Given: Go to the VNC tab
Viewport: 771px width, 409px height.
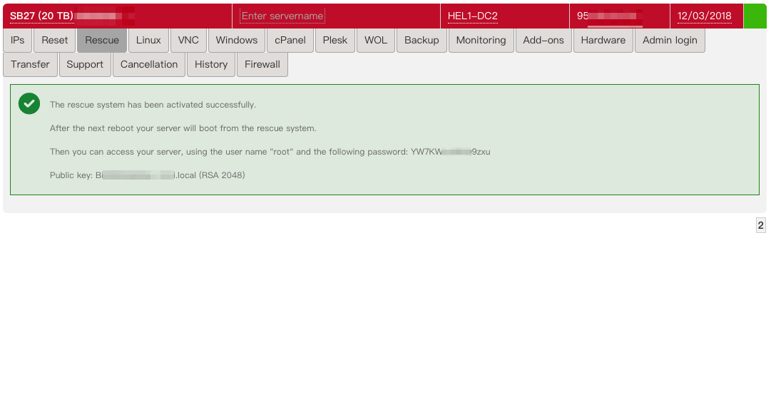Looking at the screenshot, I should coord(188,41).
